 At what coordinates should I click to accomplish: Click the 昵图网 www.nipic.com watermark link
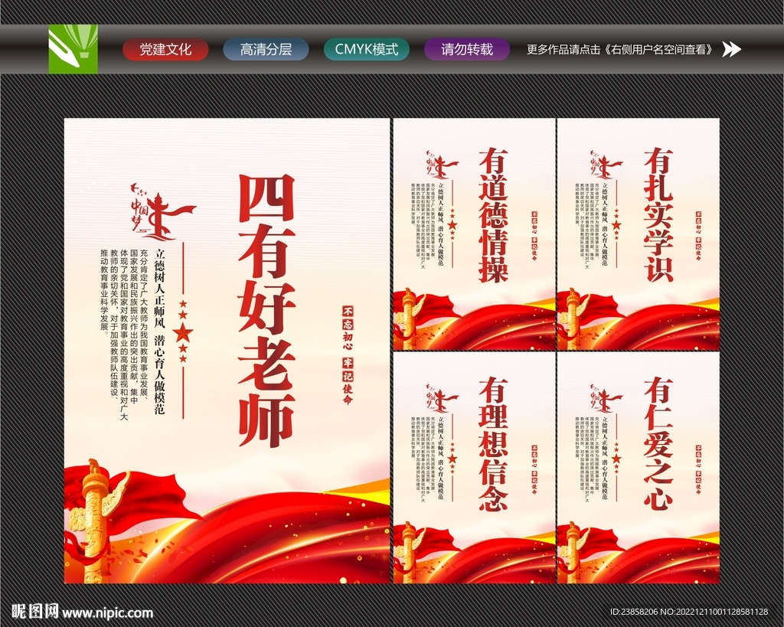pos(82,612)
